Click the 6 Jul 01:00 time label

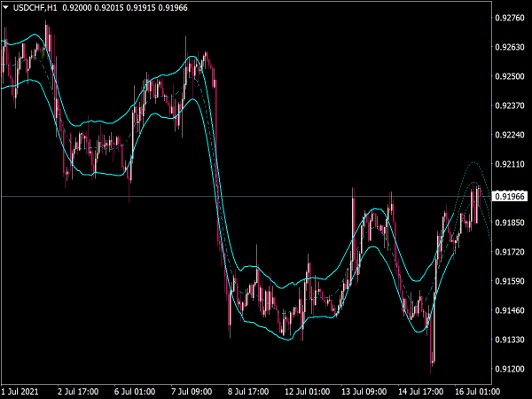(135, 392)
